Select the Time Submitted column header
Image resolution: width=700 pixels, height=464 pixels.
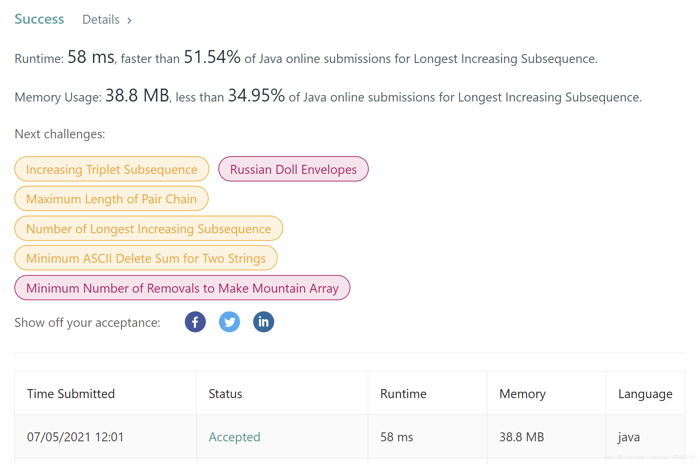tap(71, 394)
